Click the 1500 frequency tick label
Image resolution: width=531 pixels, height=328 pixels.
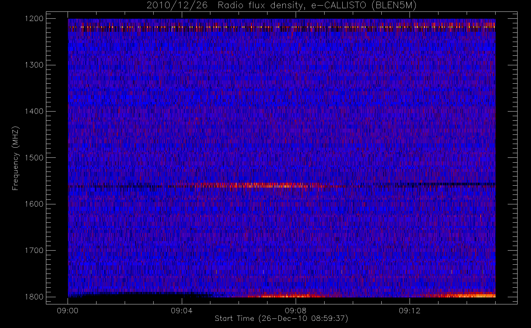click(x=34, y=157)
